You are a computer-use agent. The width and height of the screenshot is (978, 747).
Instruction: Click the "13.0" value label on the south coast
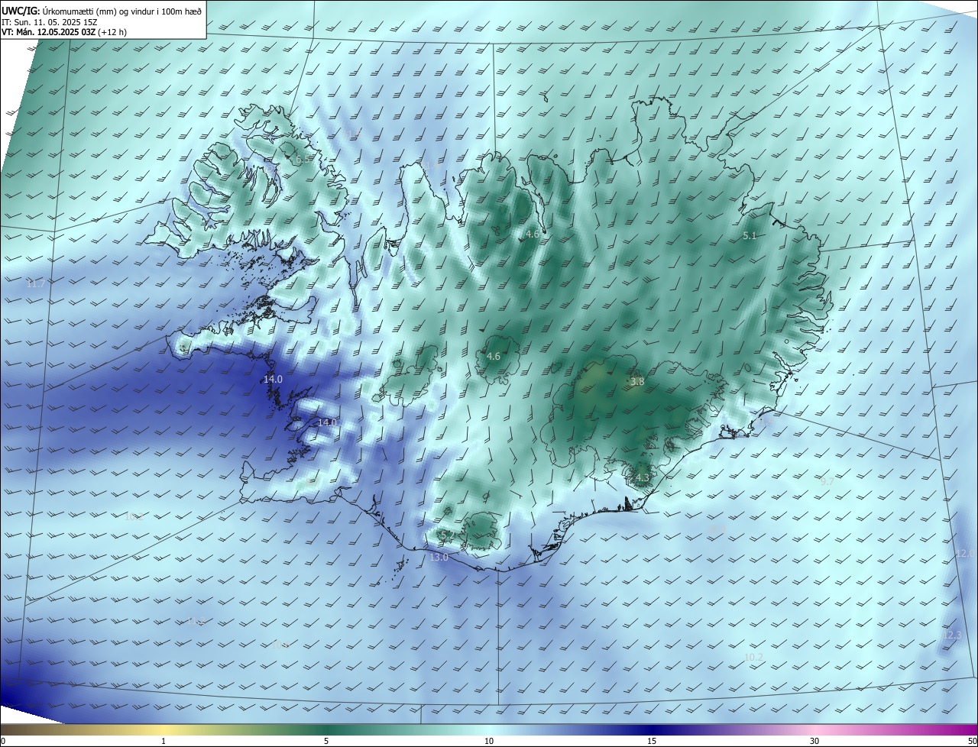tap(439, 558)
